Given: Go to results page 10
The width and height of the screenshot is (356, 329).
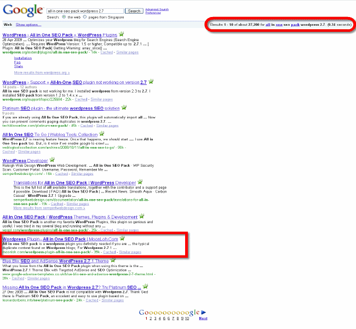Looking at the screenshot, I should [x=187, y=319].
